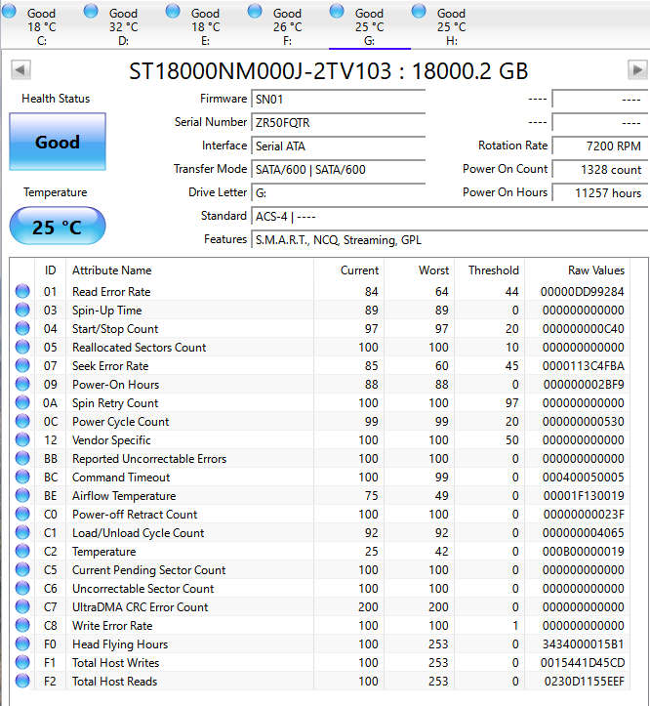
Task: Select the F: drive tab
Action: 287,24
